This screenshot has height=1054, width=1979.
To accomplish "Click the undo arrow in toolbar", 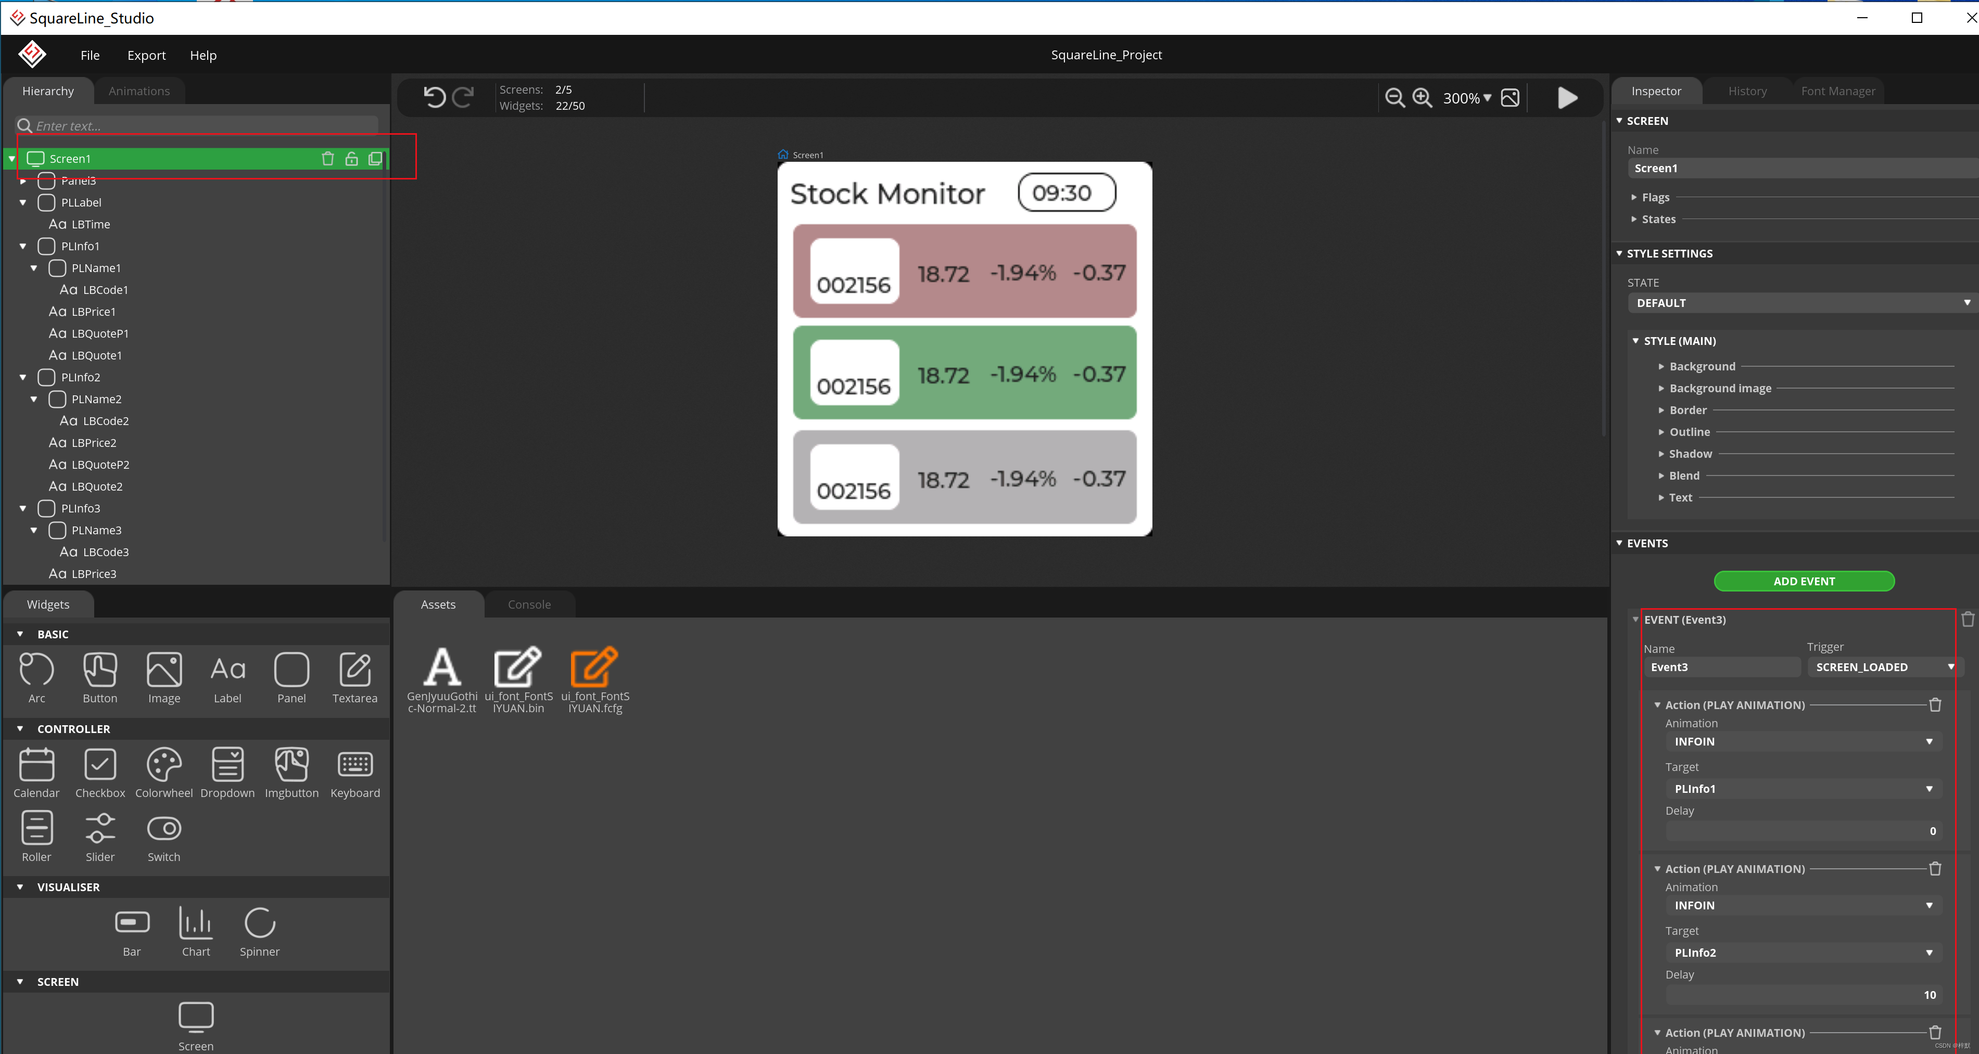I will pyautogui.click(x=434, y=97).
